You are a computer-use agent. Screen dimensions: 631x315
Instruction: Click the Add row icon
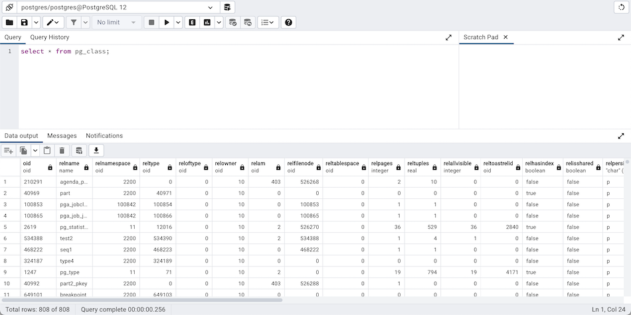click(9, 151)
